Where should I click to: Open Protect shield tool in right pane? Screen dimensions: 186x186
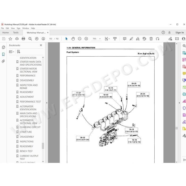(x=184, y=108)
